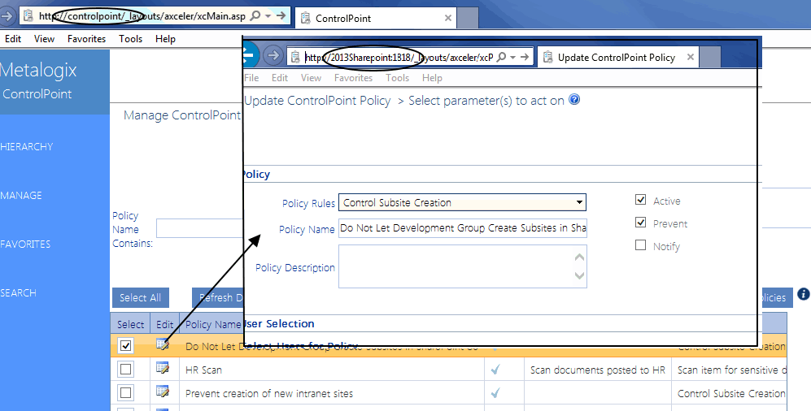Screen dimensions: 811x411
Task: Open the address history dropdown in the ControlPoint address bar
Action: 268,16
